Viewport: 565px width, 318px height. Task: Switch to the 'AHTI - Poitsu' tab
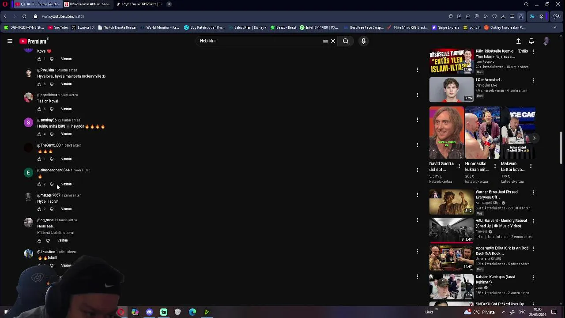click(x=38, y=4)
